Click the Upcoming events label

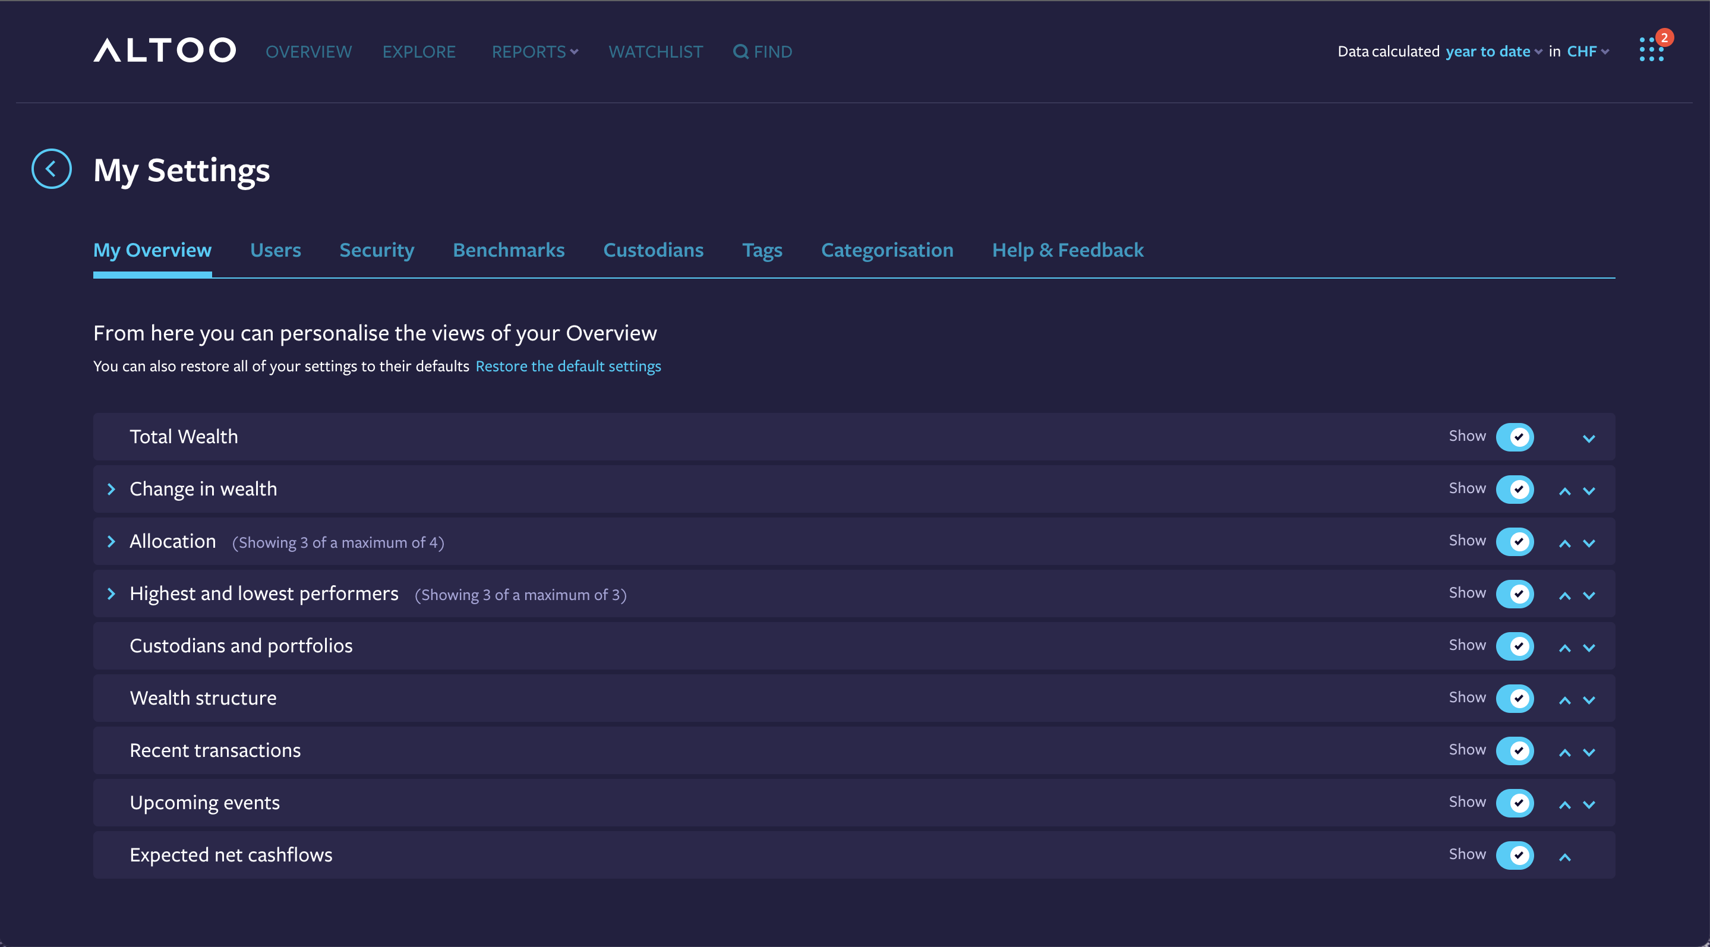[x=204, y=803]
